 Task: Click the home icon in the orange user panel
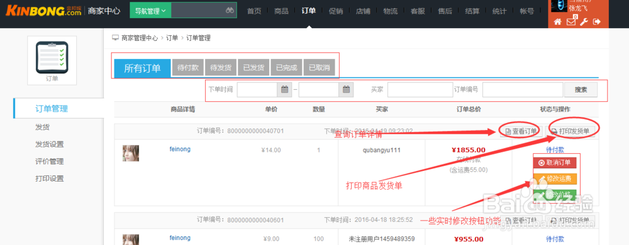[557, 22]
